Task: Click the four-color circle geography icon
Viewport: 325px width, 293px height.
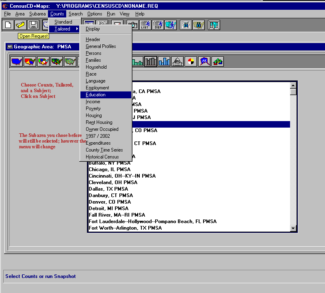Action: 191,62
